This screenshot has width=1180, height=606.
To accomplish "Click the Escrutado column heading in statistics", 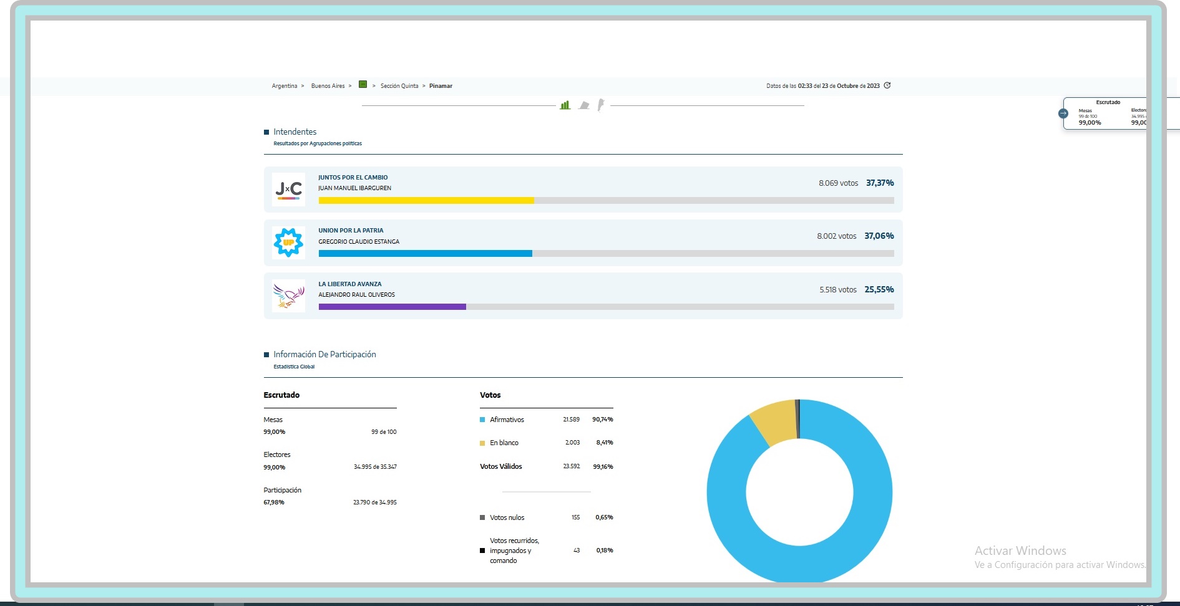I will (281, 395).
